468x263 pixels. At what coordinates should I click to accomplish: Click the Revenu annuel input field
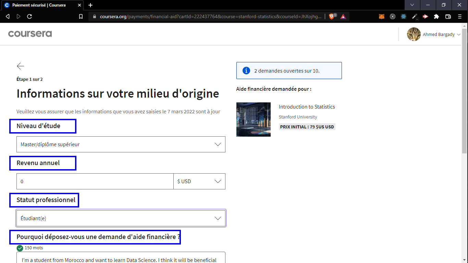tap(95, 181)
